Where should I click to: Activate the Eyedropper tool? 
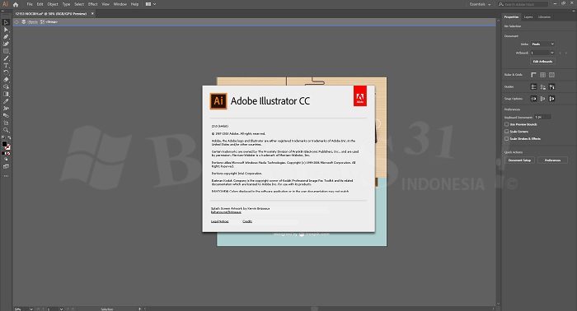pos(6,101)
